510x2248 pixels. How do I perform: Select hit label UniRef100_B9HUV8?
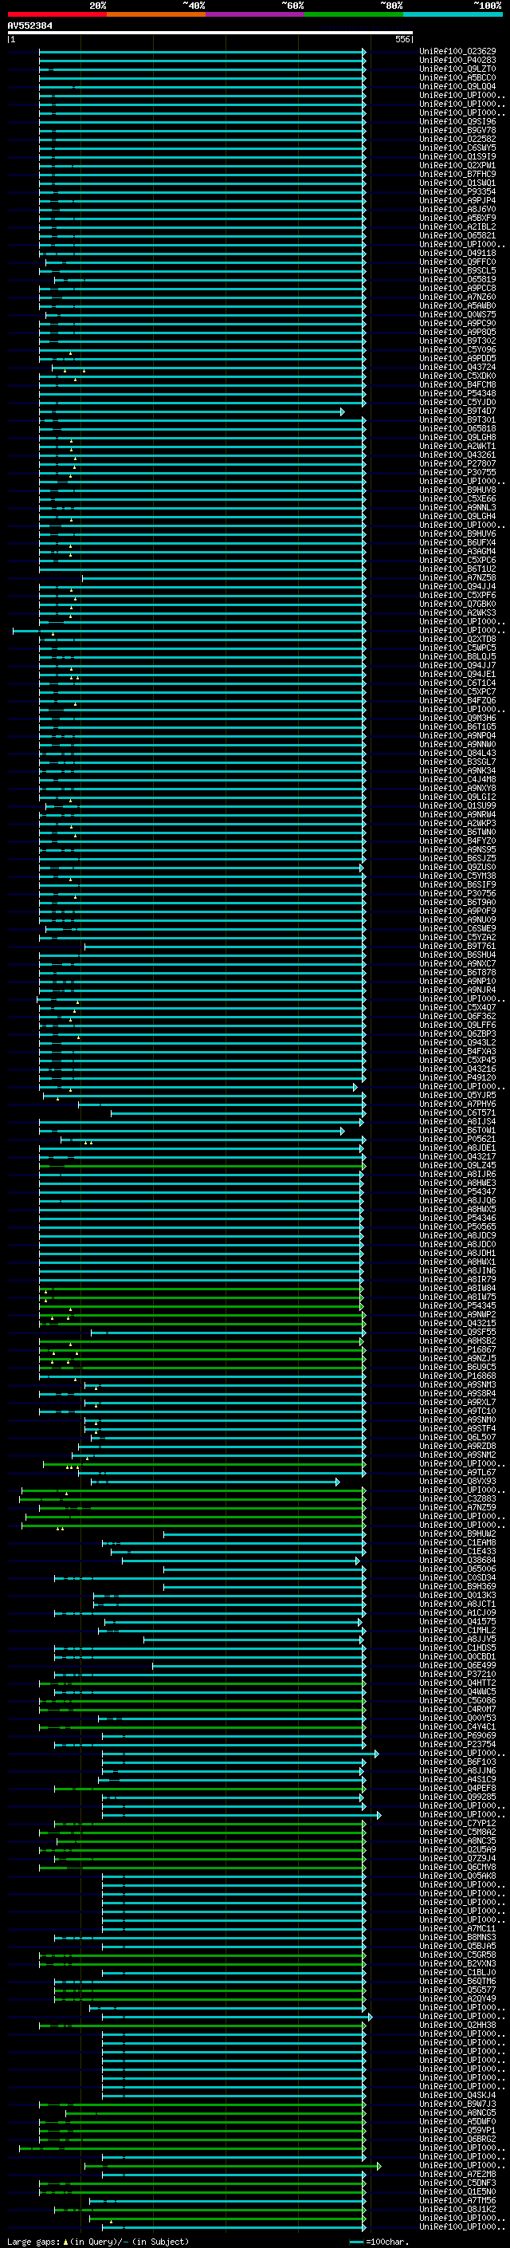coord(457,490)
